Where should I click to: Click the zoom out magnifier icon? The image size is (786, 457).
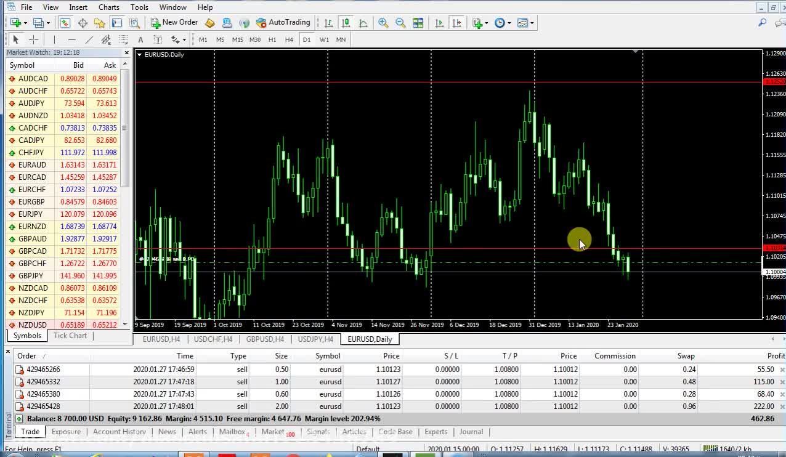pyautogui.click(x=400, y=23)
